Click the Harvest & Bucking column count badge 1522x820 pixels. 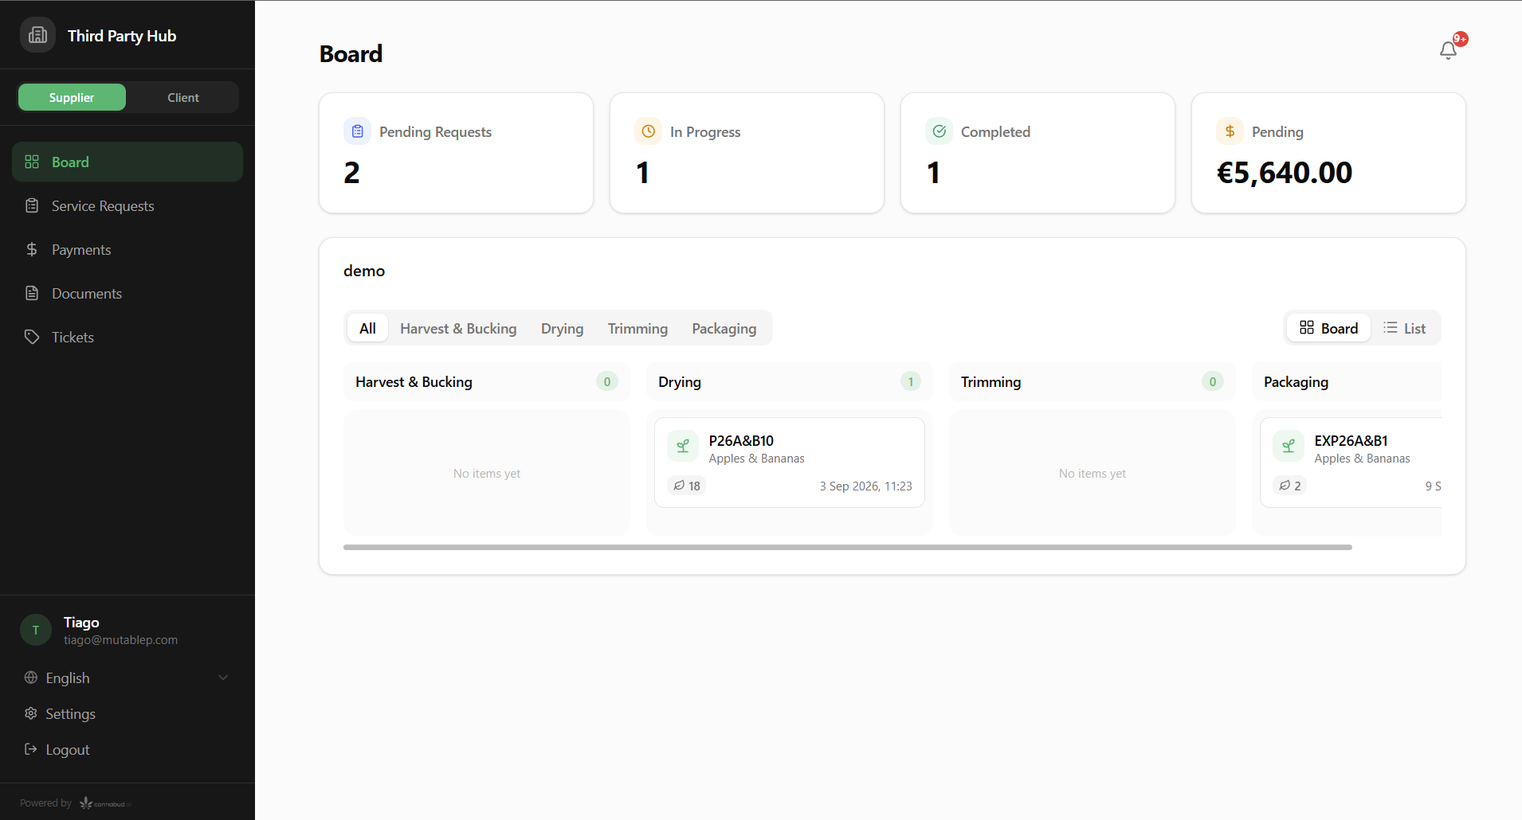[x=606, y=381]
